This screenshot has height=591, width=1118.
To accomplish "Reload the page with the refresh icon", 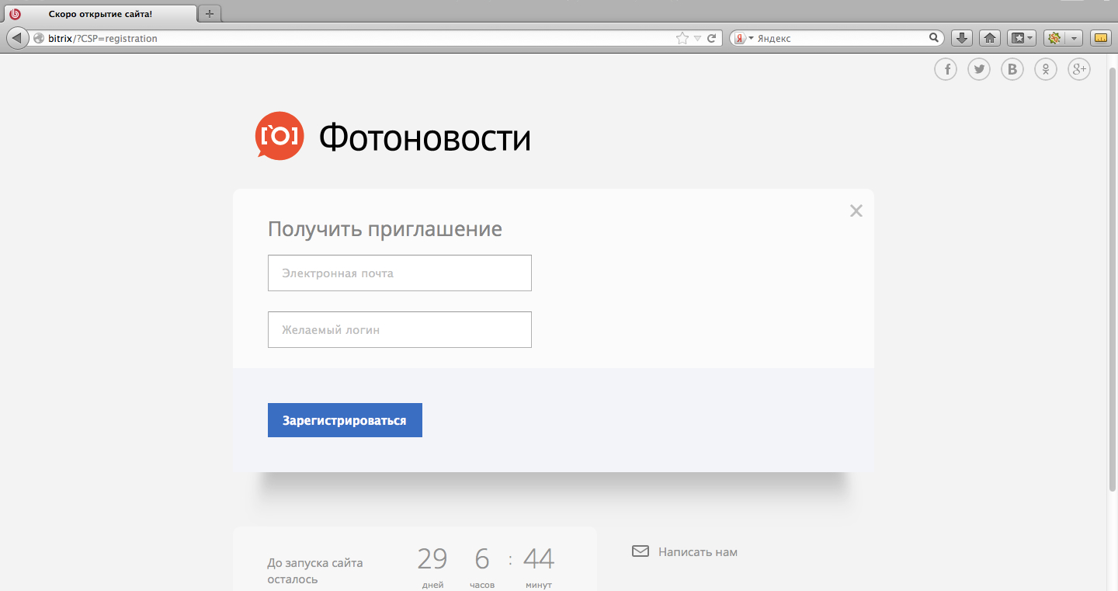I will click(x=711, y=38).
